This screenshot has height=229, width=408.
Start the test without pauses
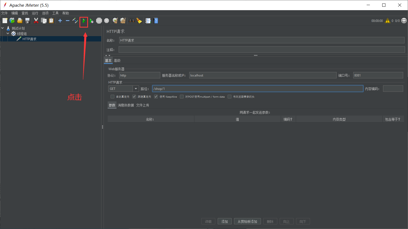tap(92, 21)
